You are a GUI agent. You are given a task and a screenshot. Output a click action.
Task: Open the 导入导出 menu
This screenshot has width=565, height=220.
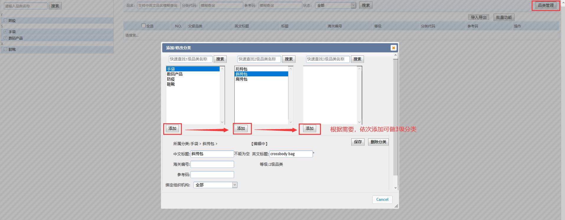pos(478,17)
